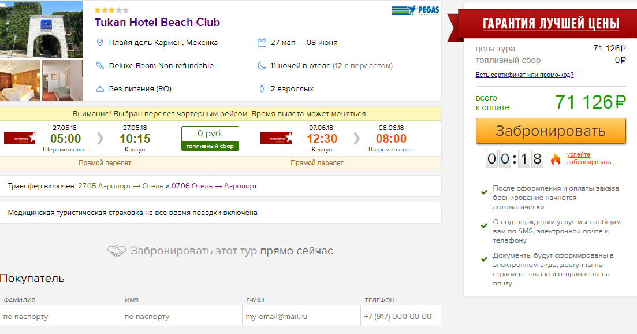Click the handshake icon
637x334 pixels.
click(x=117, y=251)
